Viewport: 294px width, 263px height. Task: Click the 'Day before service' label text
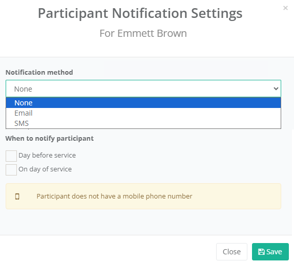coord(47,155)
